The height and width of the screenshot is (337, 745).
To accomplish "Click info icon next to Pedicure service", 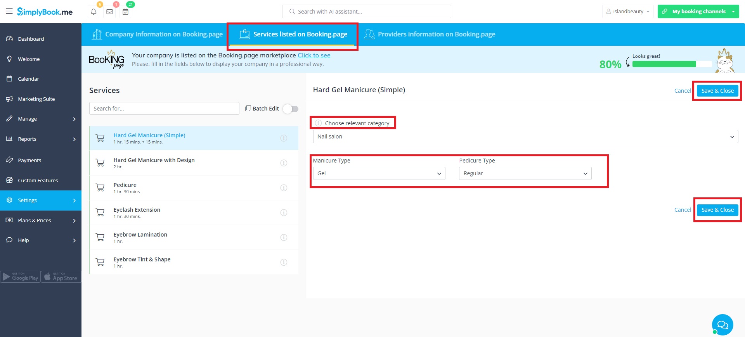I will coord(284,188).
